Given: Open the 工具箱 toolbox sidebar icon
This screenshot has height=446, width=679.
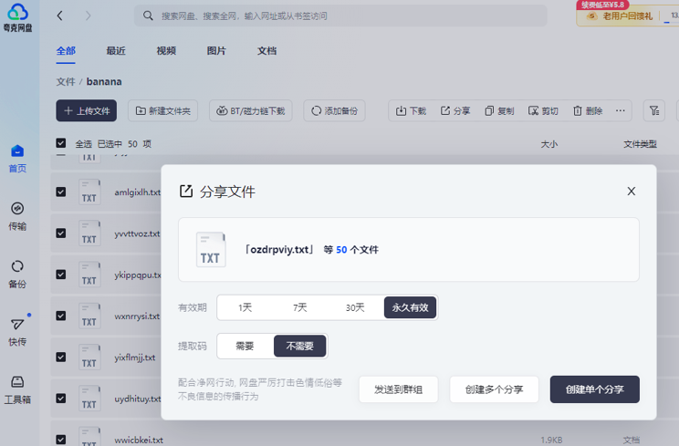Looking at the screenshot, I should pos(17,389).
